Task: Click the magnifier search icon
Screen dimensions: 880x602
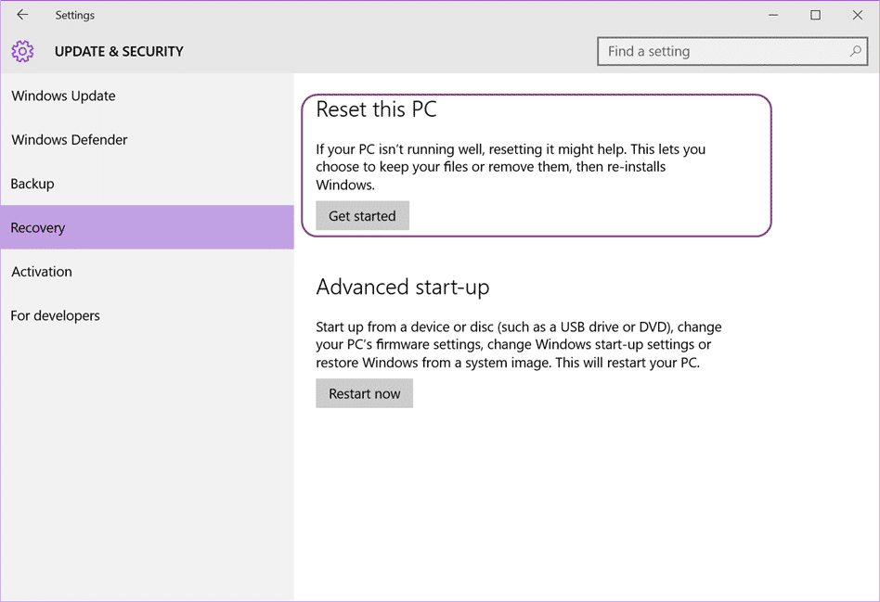Action: 855,51
